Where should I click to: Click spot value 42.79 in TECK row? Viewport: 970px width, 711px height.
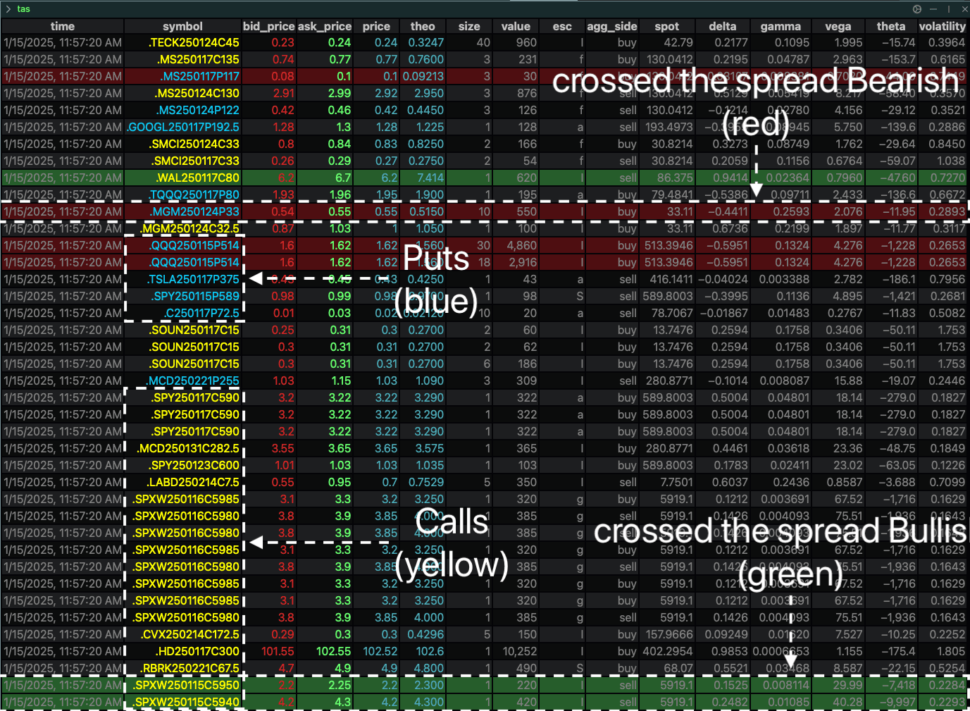coord(678,42)
